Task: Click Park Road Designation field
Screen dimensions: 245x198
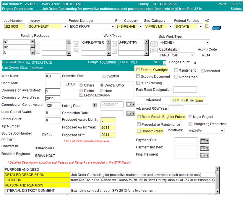Action: 185,90
